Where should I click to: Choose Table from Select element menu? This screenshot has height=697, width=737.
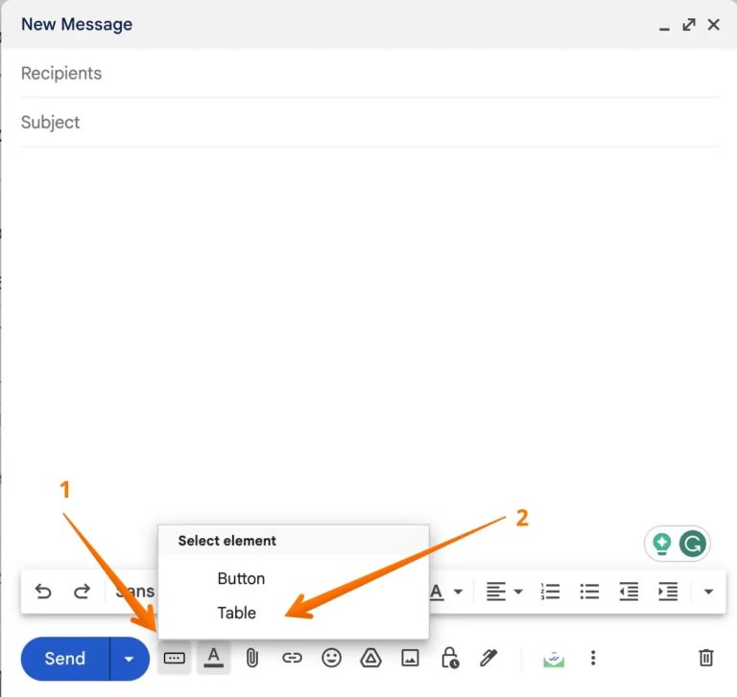click(x=236, y=613)
